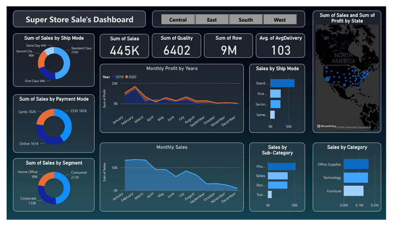Click the 2020 orange legend marker
This screenshot has width=393, height=226.
pyautogui.click(x=127, y=77)
